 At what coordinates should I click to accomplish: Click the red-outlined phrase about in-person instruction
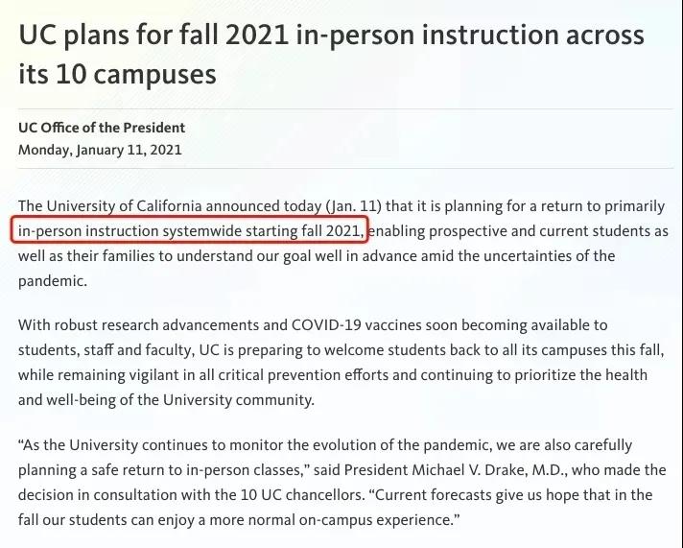tap(191, 231)
